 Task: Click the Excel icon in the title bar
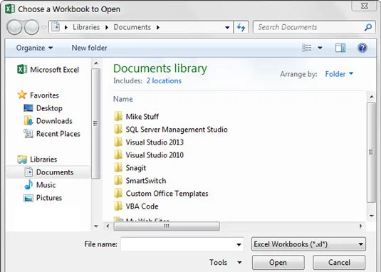10,9
